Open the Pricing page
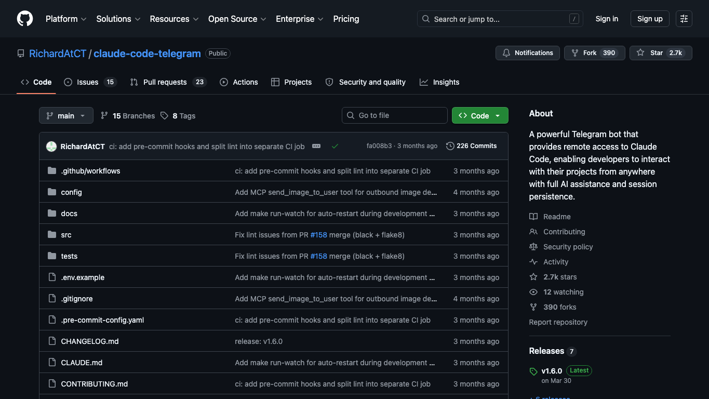 point(346,19)
